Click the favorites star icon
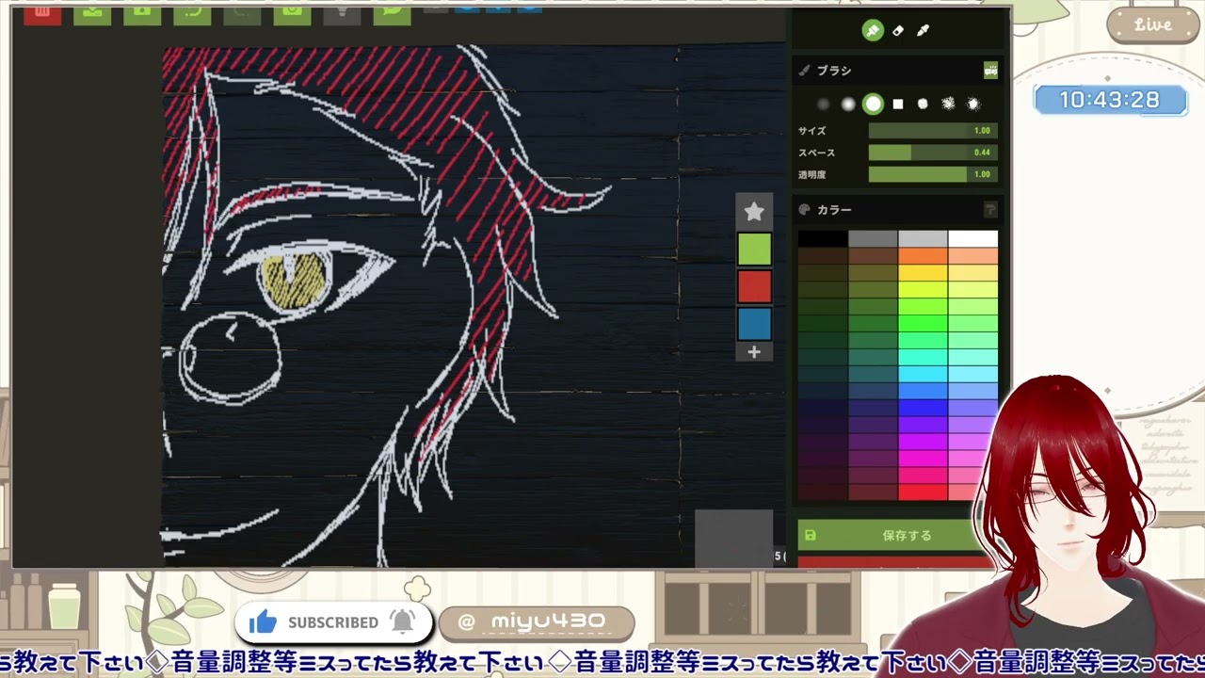This screenshot has height=678, width=1205. point(754,212)
